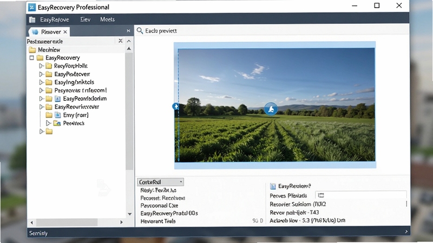
Task: Click the collapse chevron above tree scrollbar
Action: tap(129, 41)
